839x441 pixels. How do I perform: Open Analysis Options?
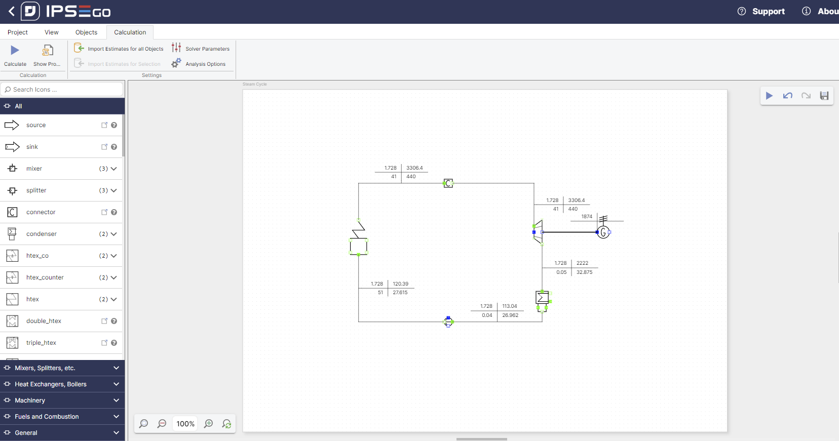(x=199, y=64)
